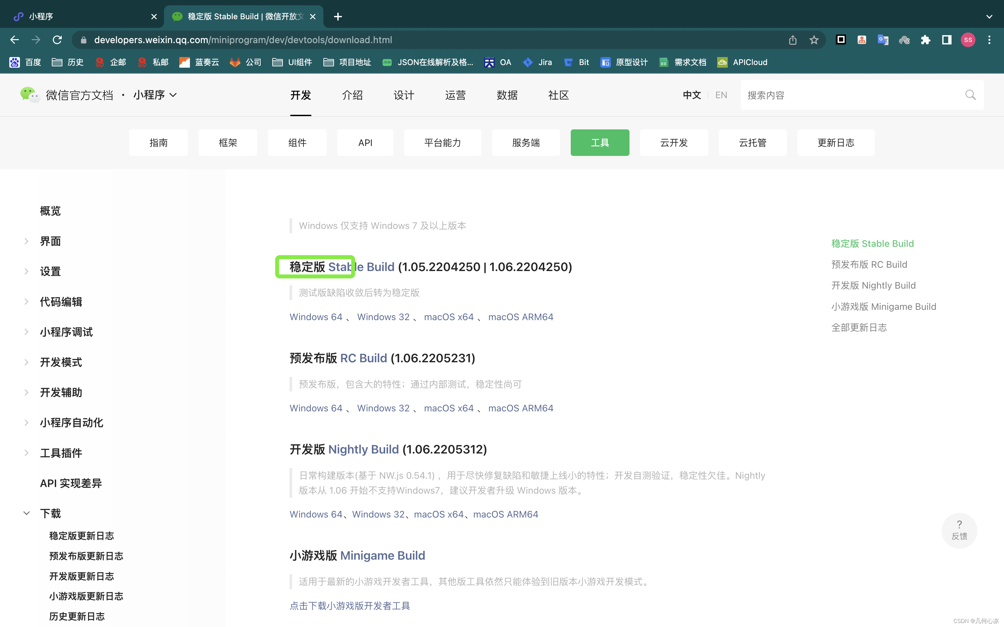Expand the 开发辅助 sidebar section
This screenshot has height=627, width=1004.
click(27, 392)
